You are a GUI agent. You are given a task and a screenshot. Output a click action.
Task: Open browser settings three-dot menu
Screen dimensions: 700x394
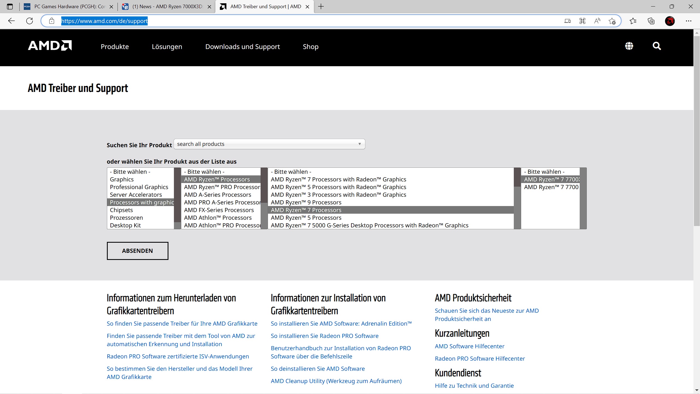click(688, 21)
